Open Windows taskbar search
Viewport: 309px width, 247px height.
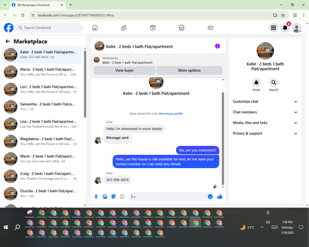[17, 227]
